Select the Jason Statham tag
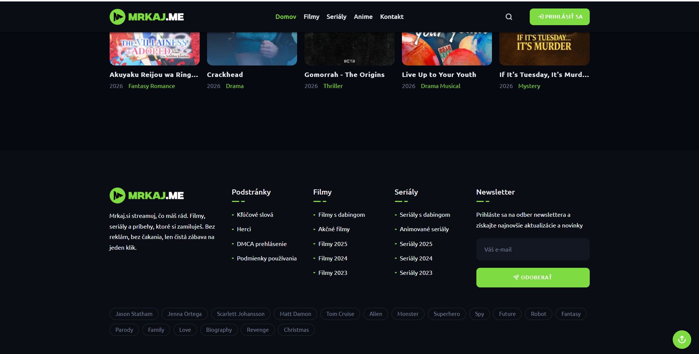 click(134, 314)
